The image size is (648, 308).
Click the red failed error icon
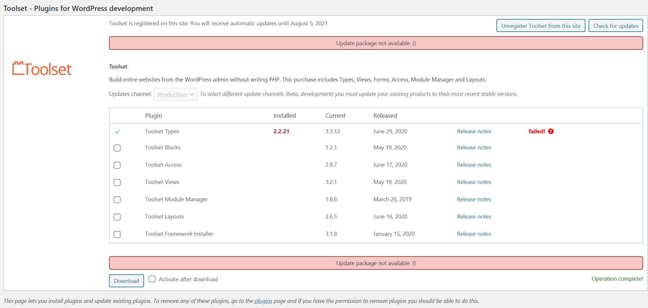[551, 131]
